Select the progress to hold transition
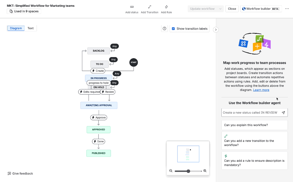This screenshot has height=182, width=293. 98,83
